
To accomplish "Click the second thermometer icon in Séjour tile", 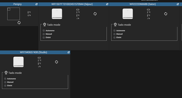I will click(77, 15).
